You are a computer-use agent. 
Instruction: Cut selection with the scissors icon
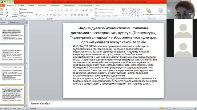(7, 9)
